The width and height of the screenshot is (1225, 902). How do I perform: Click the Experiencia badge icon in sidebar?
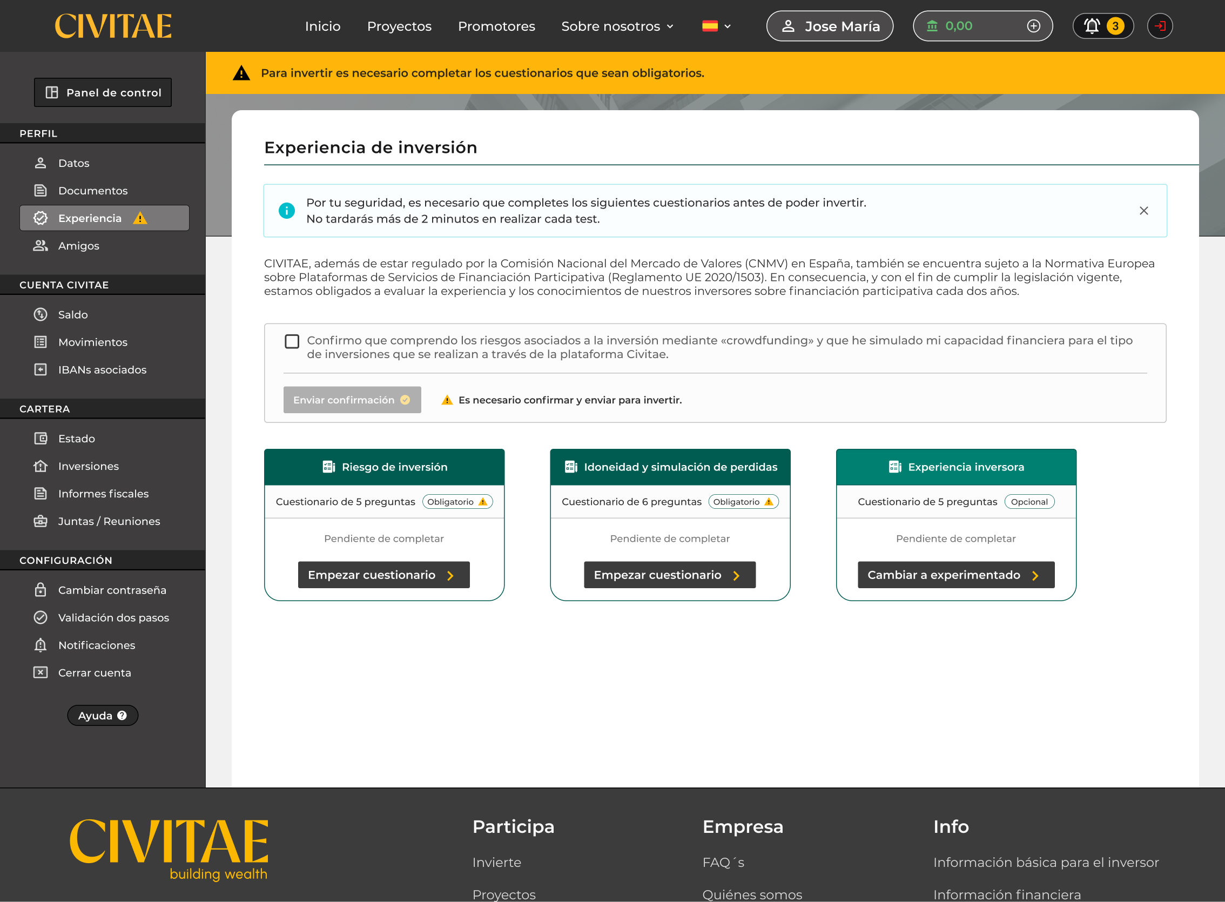[x=41, y=218]
